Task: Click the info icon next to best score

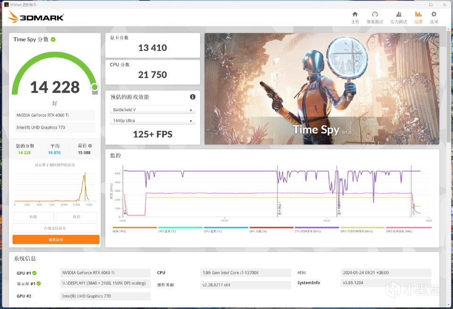Action: (x=90, y=146)
